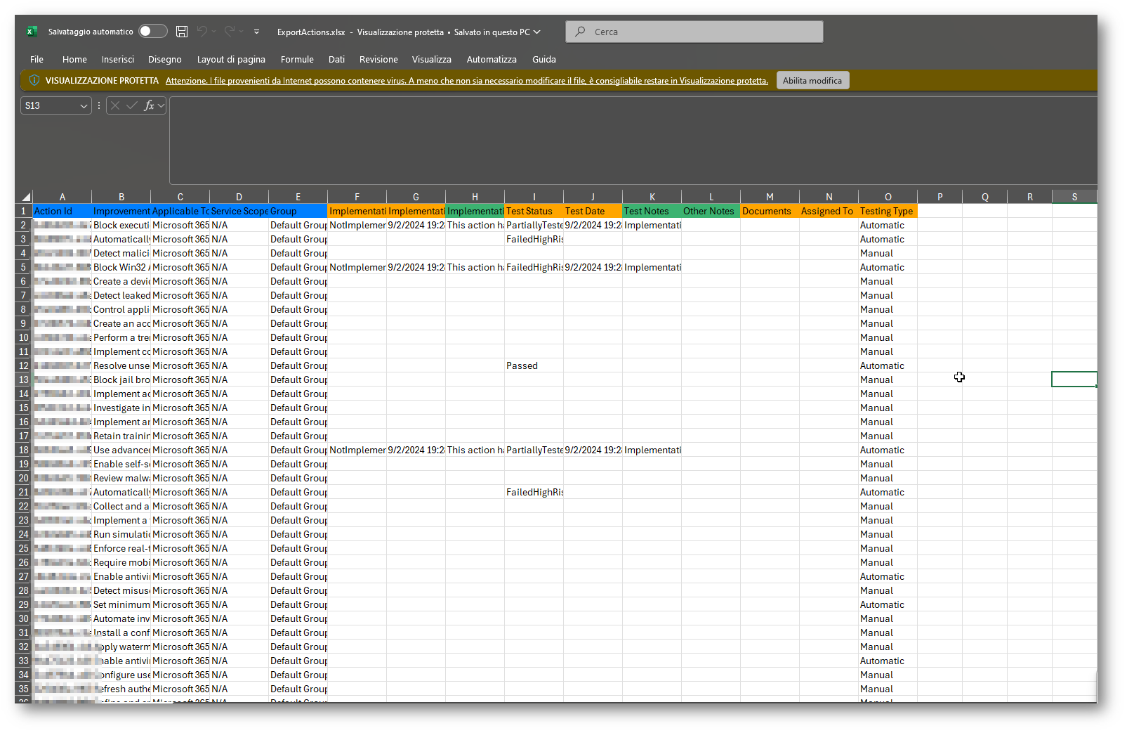Click the Excel logo icon in title bar
Screen dimensions: 1127x733
(x=32, y=32)
